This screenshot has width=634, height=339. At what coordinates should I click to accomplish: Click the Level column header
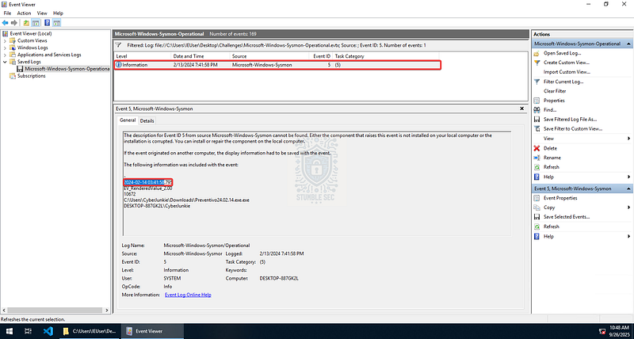tap(142, 56)
